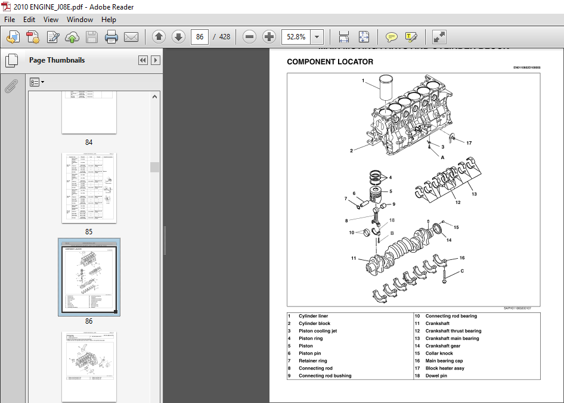
Task: Open the View menu
Action: [51, 20]
